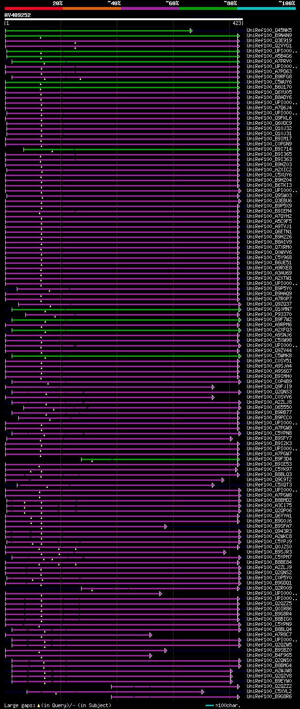
Task: Click the green alignment bar of B9F3D4
Action: (160, 459)
